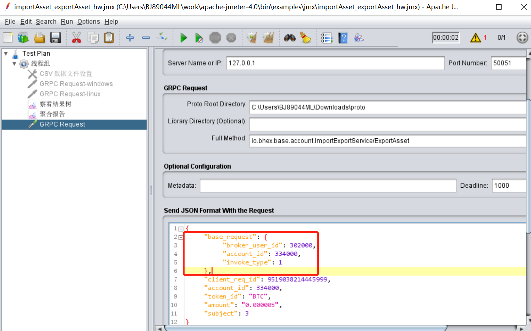Click the Clear All results icon
This screenshot has width=531, height=331.
268,38
